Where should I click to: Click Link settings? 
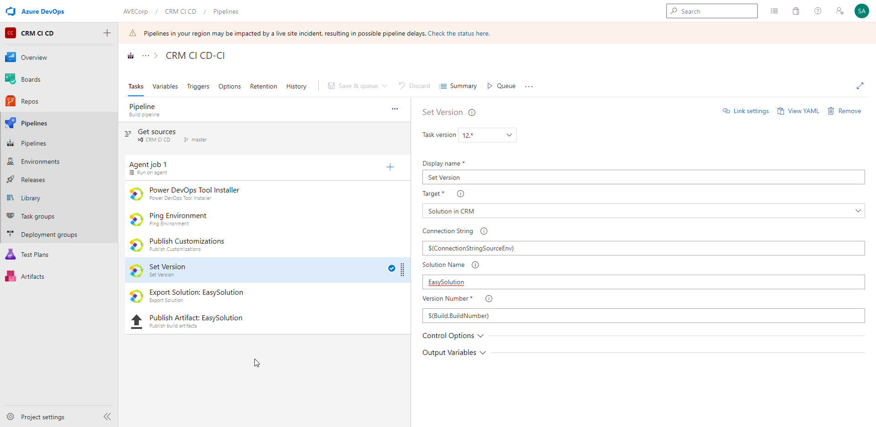click(746, 111)
